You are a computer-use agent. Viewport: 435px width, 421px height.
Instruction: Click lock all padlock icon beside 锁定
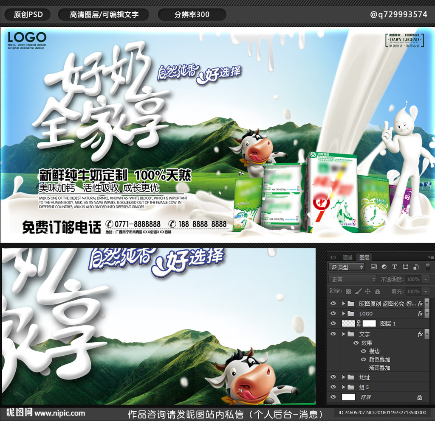(x=377, y=291)
